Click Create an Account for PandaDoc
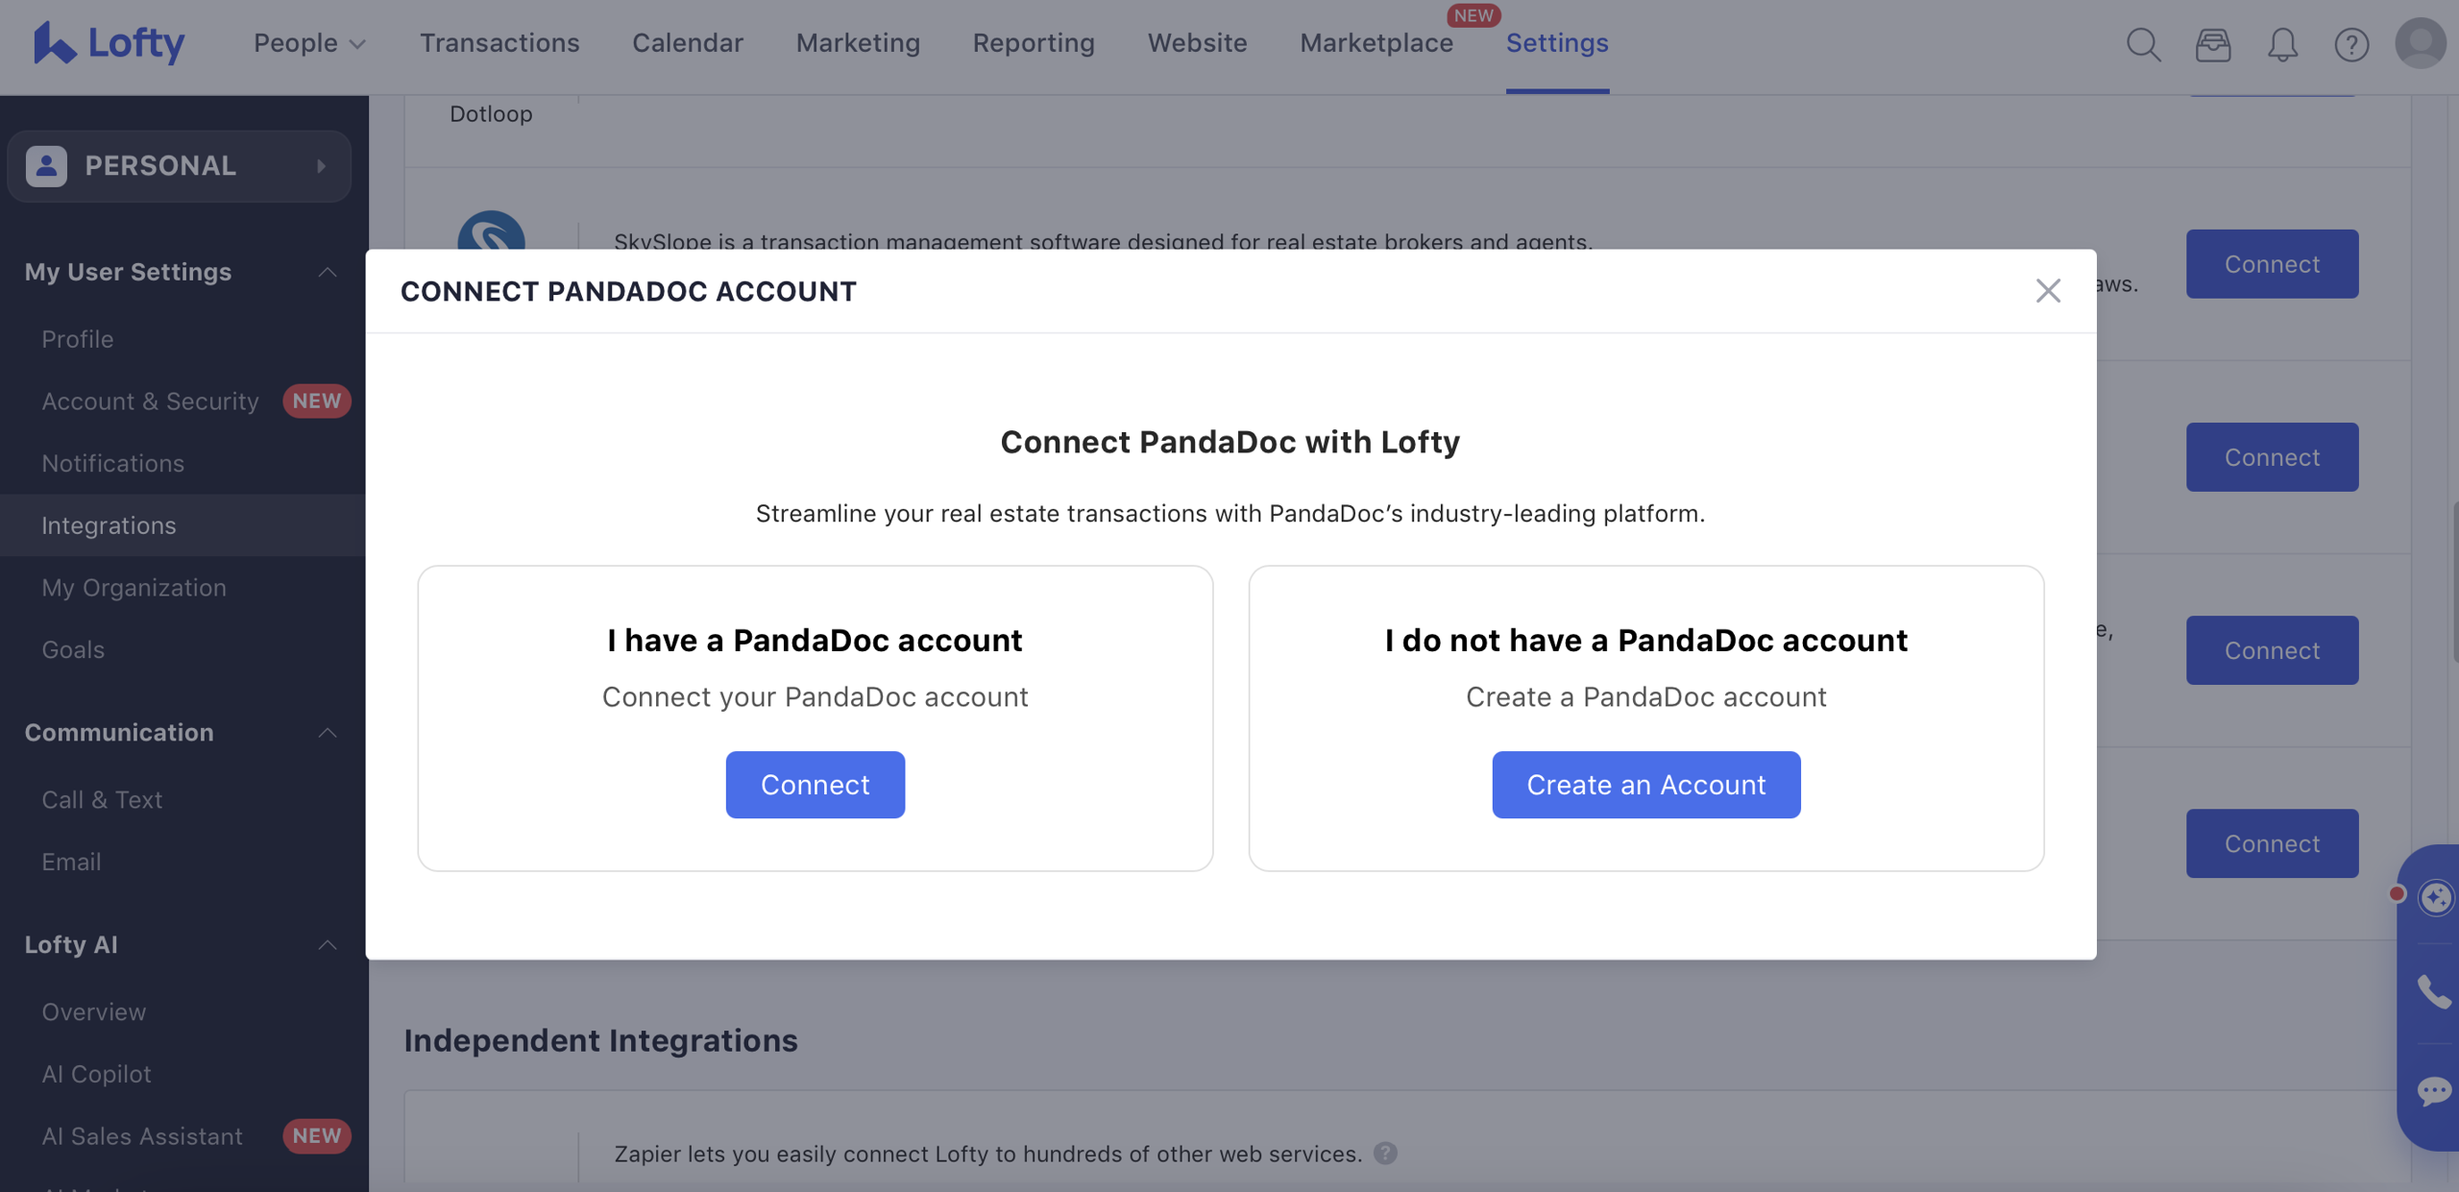The image size is (2459, 1192). (1644, 784)
